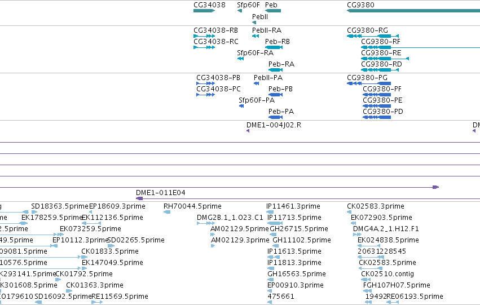
Task: Click the Sfp60F gene label
Action: (x=248, y=5)
